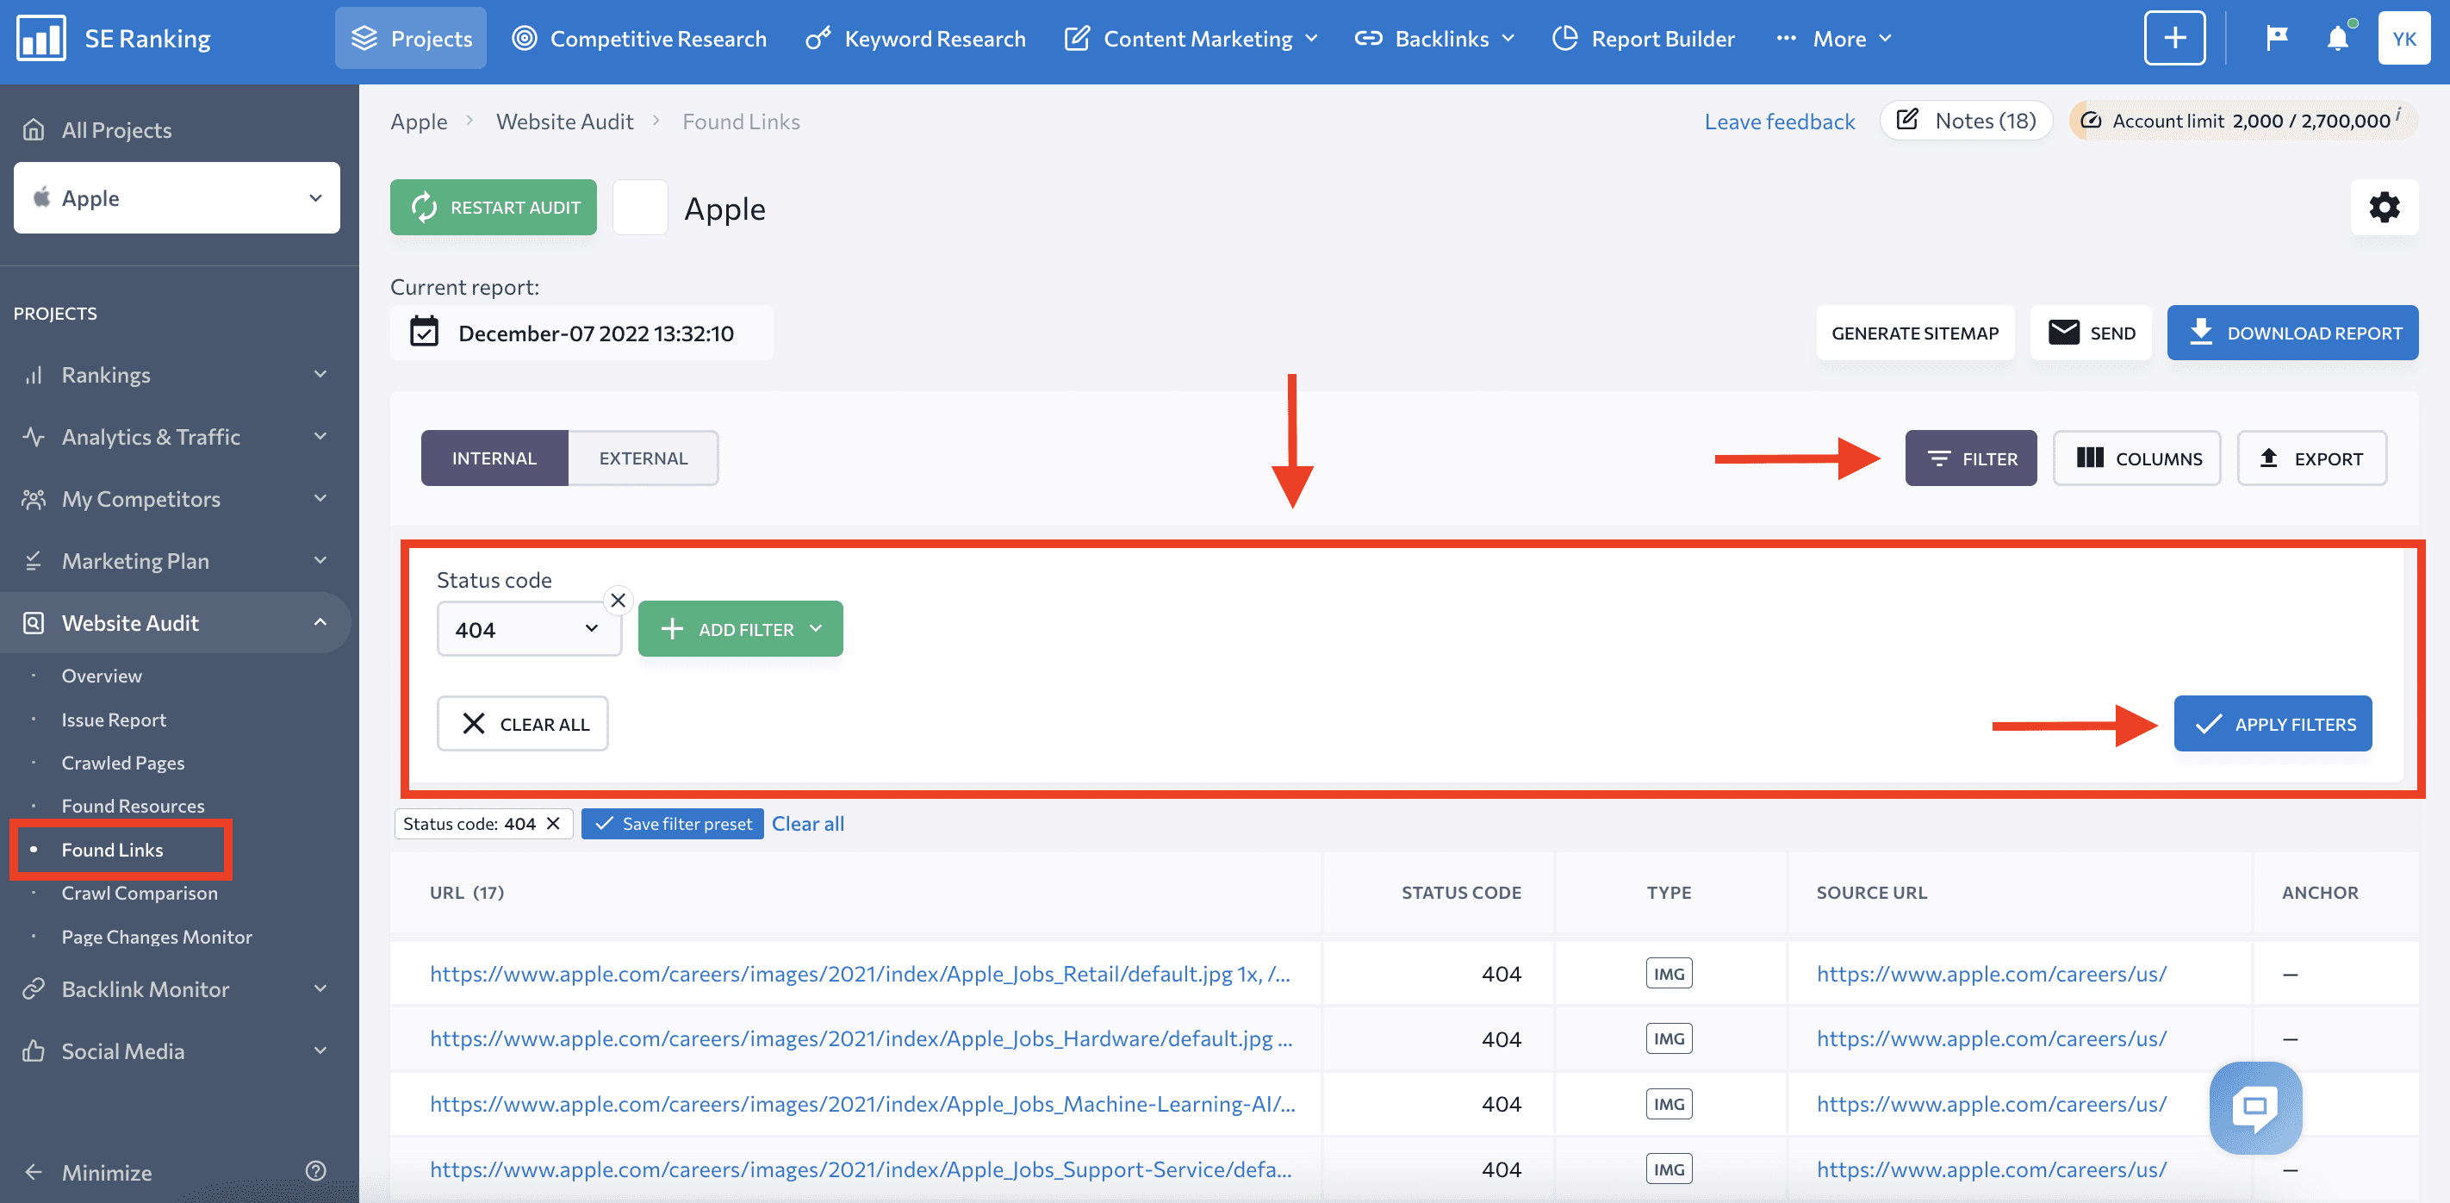Click Save filter preset
This screenshot has height=1203, width=2450.
coord(673,823)
